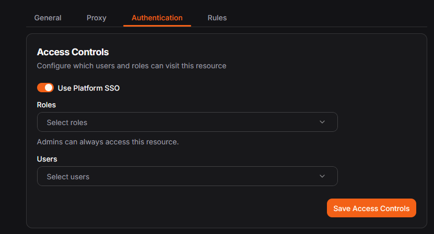Click the 'Roles' field label
The height and width of the screenshot is (234, 434).
coord(46,105)
